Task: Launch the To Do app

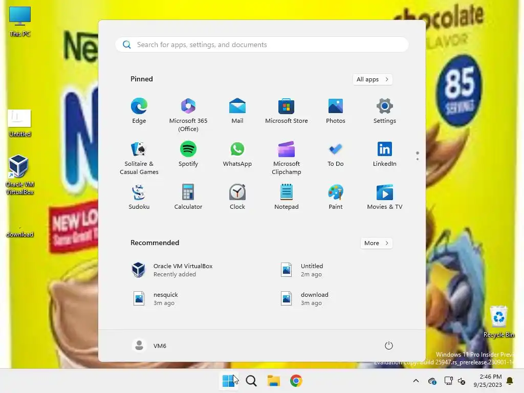Action: tap(336, 154)
